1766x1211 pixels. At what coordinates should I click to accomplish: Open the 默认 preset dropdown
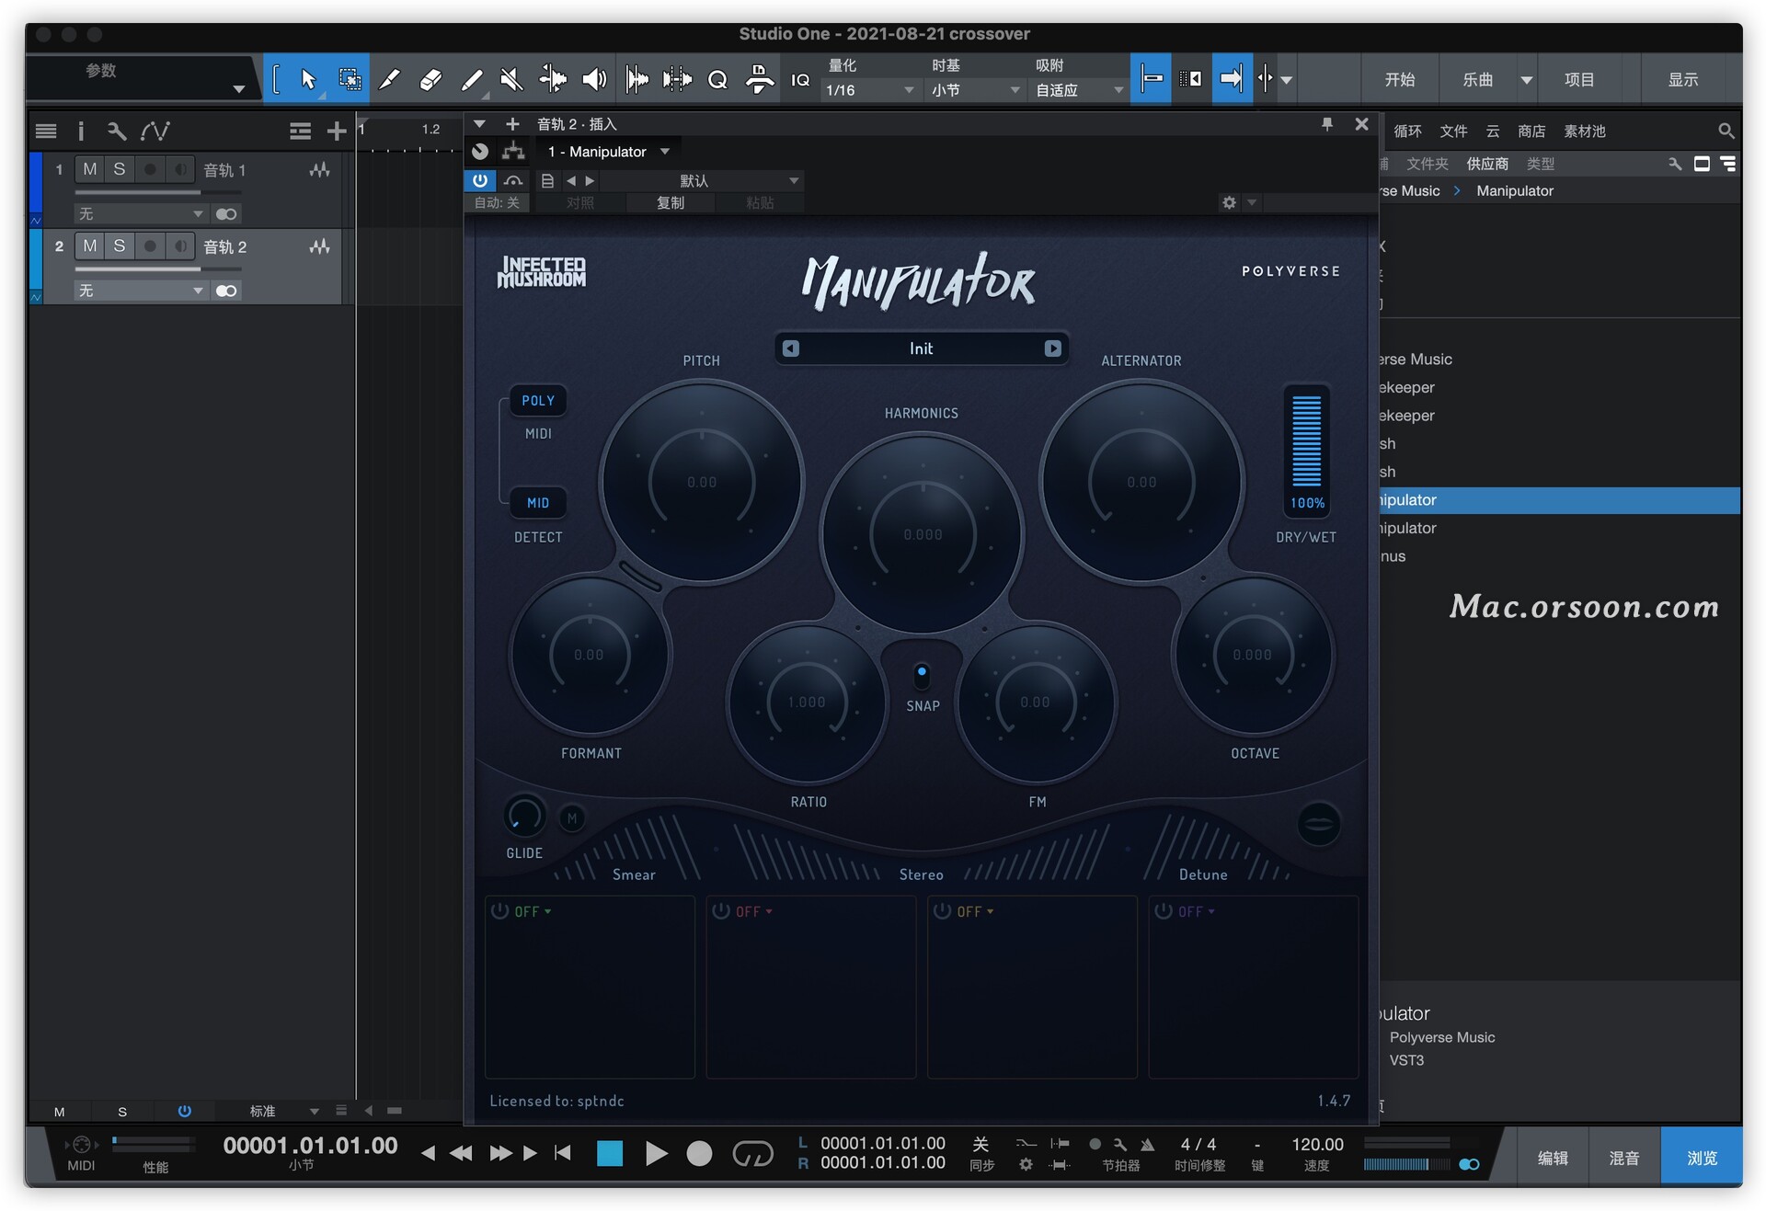pos(701,180)
